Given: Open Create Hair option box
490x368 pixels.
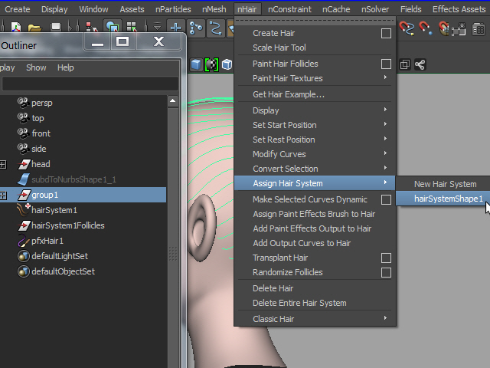Looking at the screenshot, I should coord(386,33).
